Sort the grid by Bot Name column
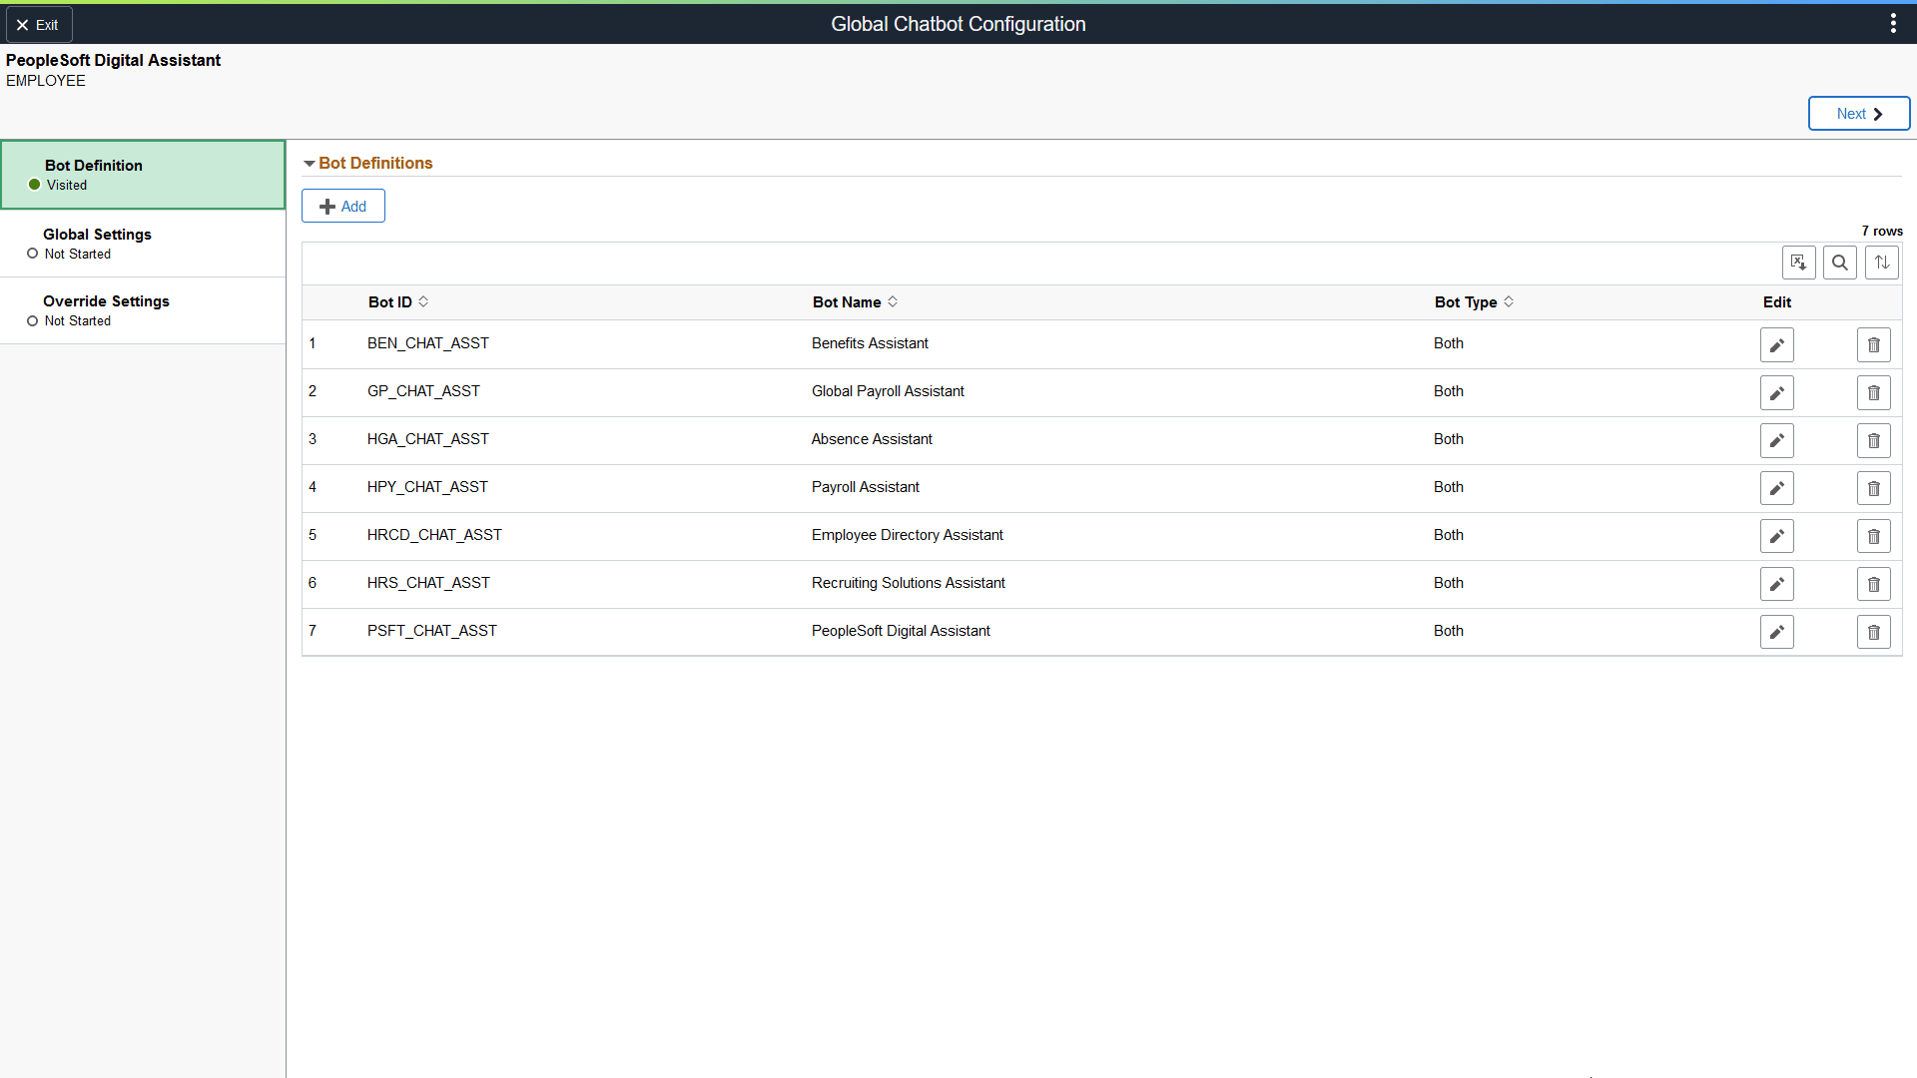The width and height of the screenshot is (1917, 1078). [854, 301]
